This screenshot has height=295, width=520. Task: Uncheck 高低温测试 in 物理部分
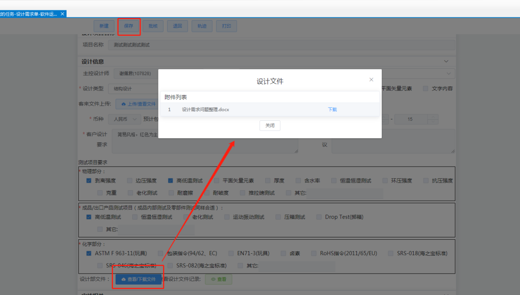171,181
